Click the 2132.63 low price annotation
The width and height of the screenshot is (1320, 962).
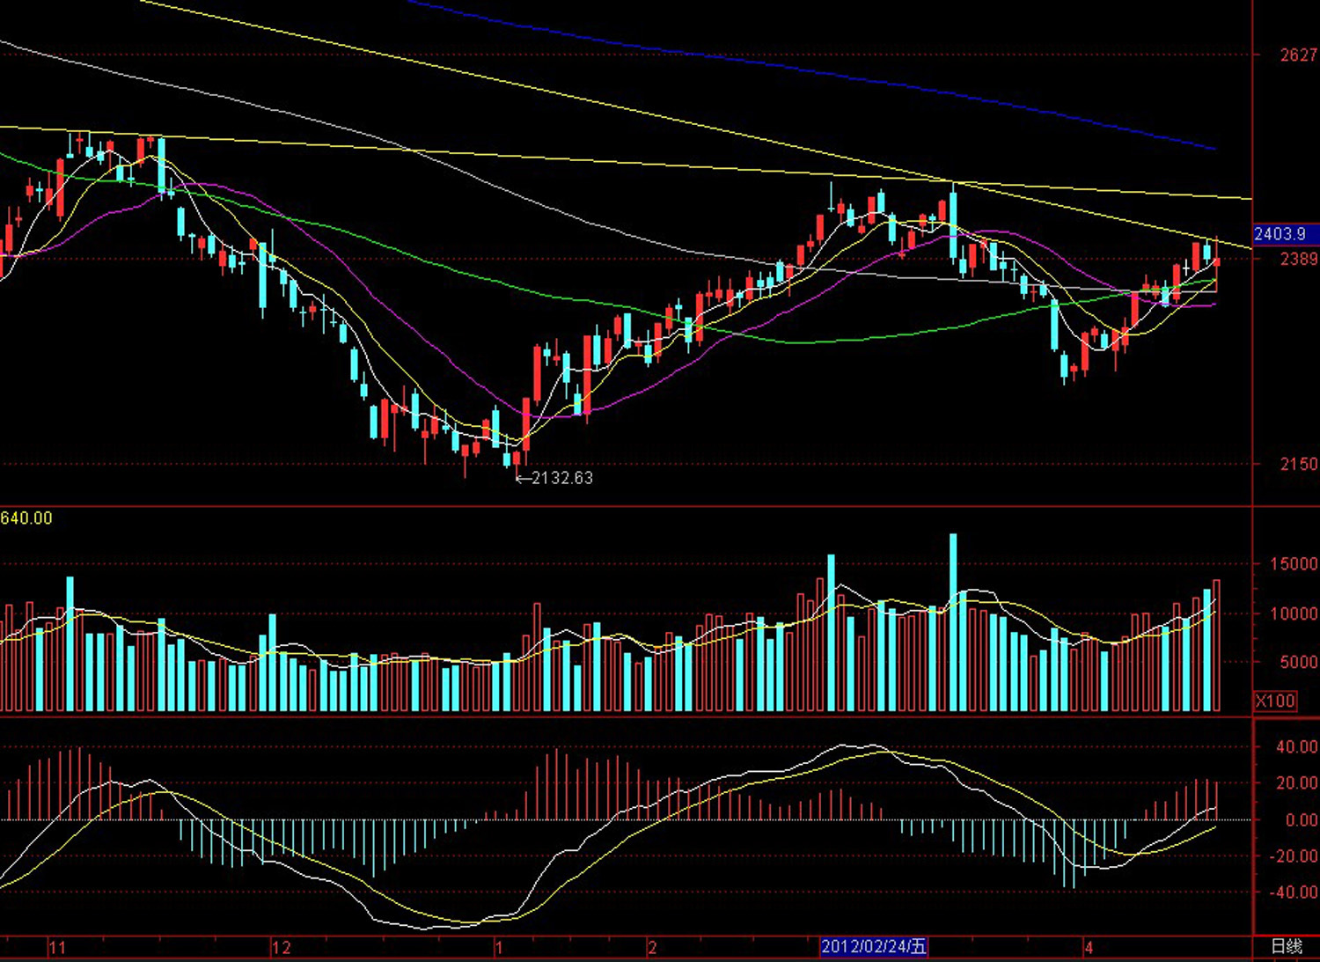[561, 478]
